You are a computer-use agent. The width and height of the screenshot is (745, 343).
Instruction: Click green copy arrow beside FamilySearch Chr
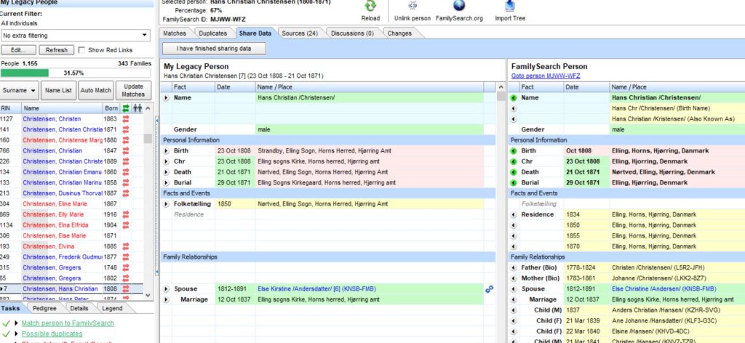[x=514, y=161]
